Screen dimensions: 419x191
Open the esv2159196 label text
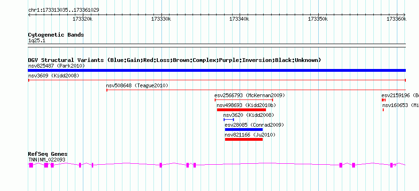coord(400,95)
